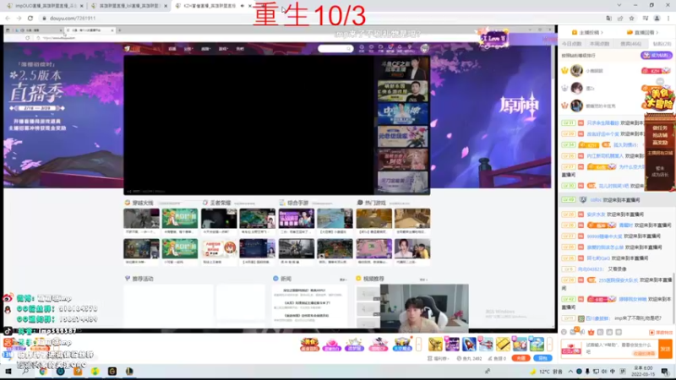This screenshot has height=380, width=676.
Task: Click the search box on the streamed Douyu page
Action: point(335,49)
